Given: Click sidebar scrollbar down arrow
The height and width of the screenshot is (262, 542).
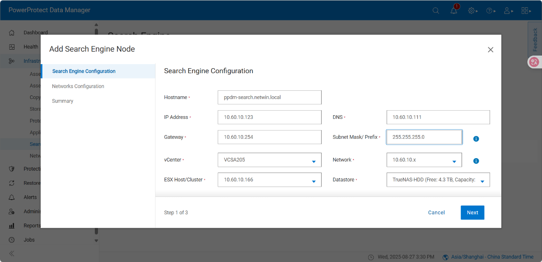Looking at the screenshot, I should [x=96, y=241].
